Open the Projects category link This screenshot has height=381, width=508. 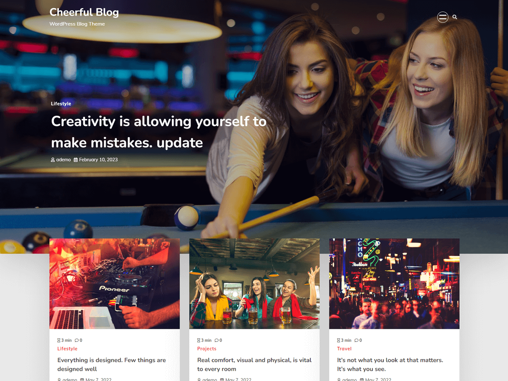coord(207,348)
